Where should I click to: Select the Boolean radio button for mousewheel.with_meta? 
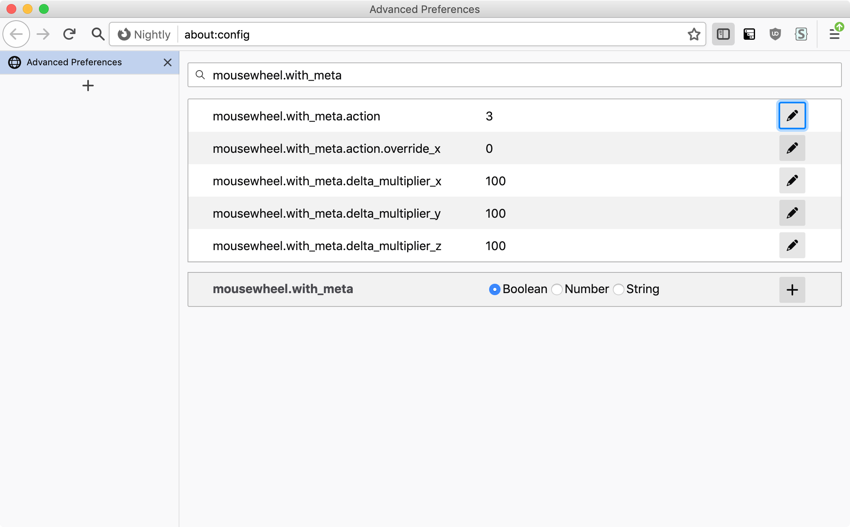tap(494, 289)
